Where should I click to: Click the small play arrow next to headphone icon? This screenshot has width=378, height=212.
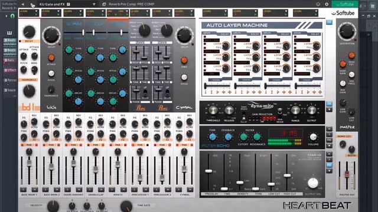(6, 16)
